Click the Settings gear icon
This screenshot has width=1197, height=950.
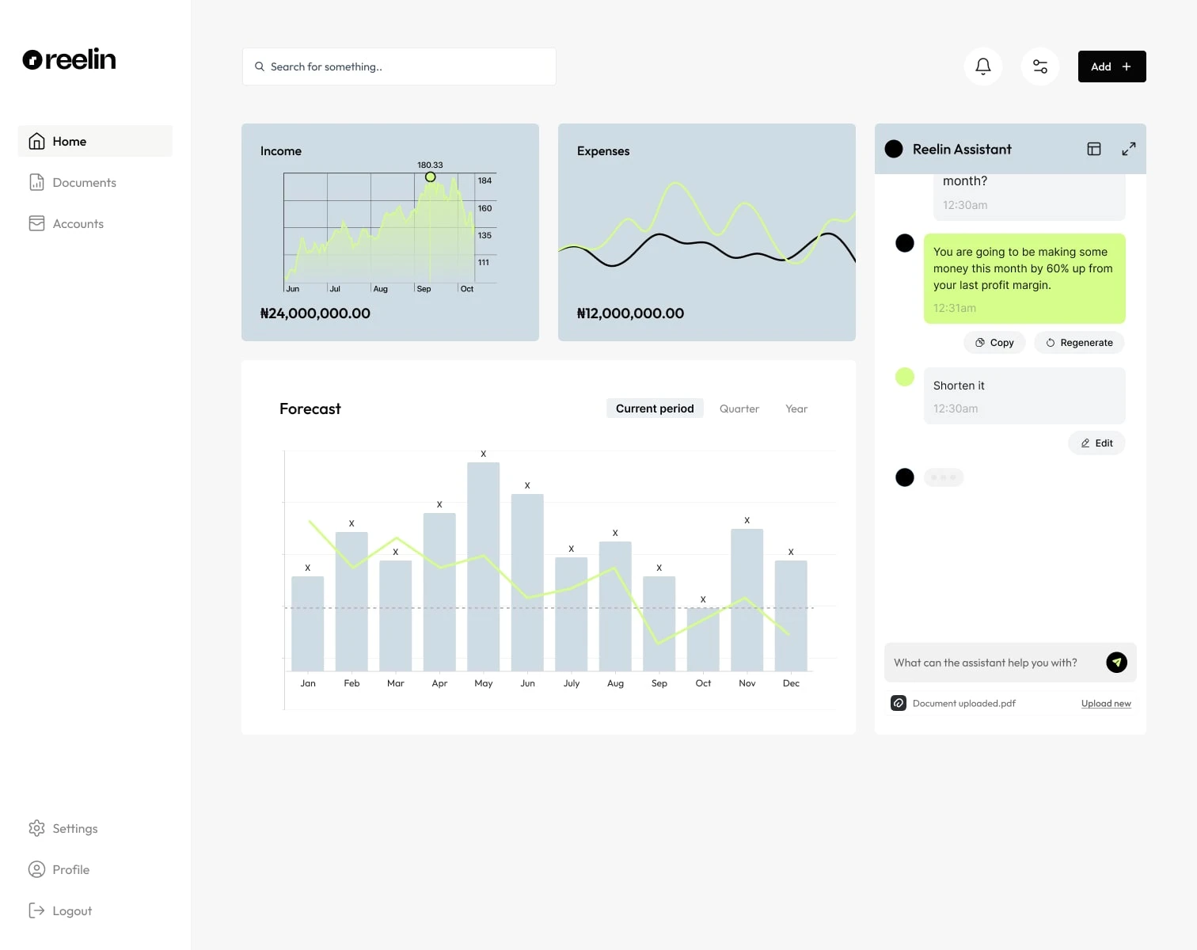pyautogui.click(x=36, y=828)
